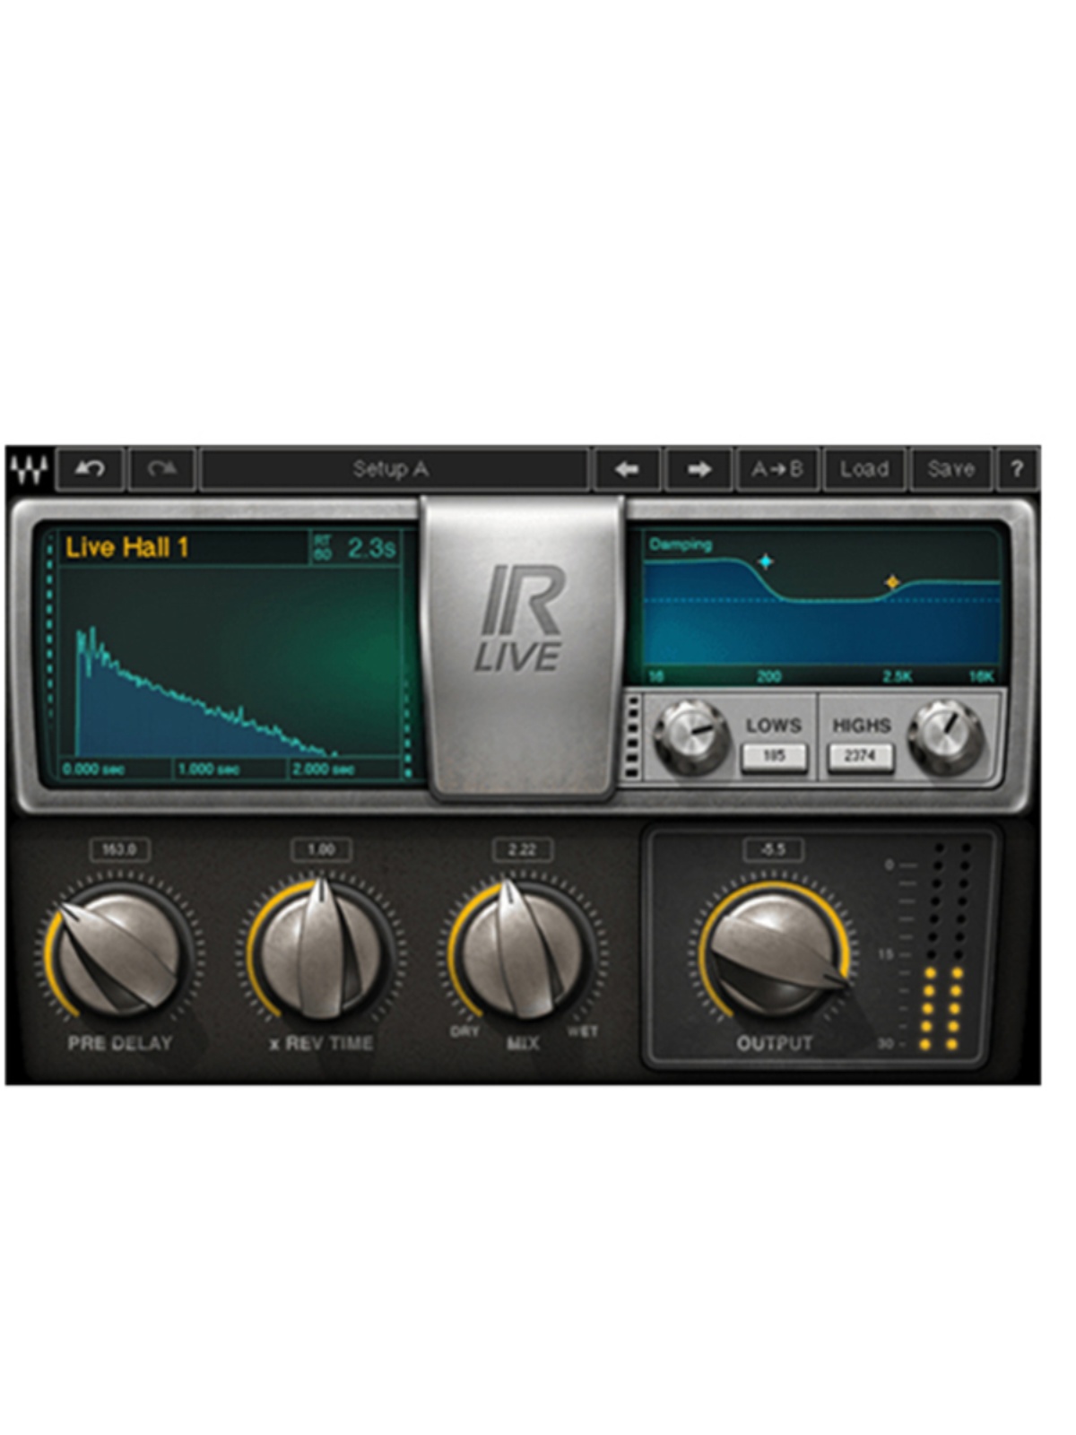The image size is (1076, 1435).
Task: Grab the orange high damping point
Action: coord(892,582)
